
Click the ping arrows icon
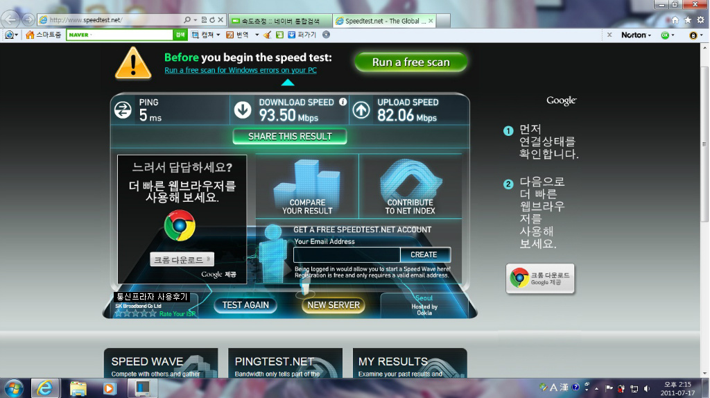[123, 110]
